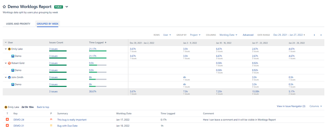Open issue DEMO-24
This screenshot has width=328, height=128.
tap(19, 120)
